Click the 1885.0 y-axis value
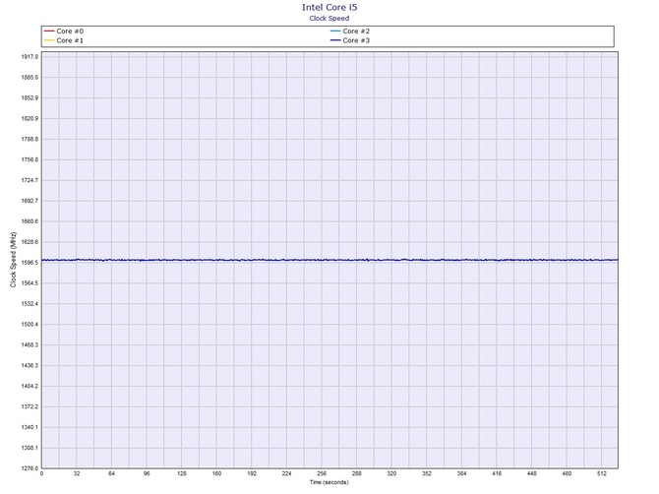Image resolution: width=659 pixels, height=494 pixels. coord(30,78)
